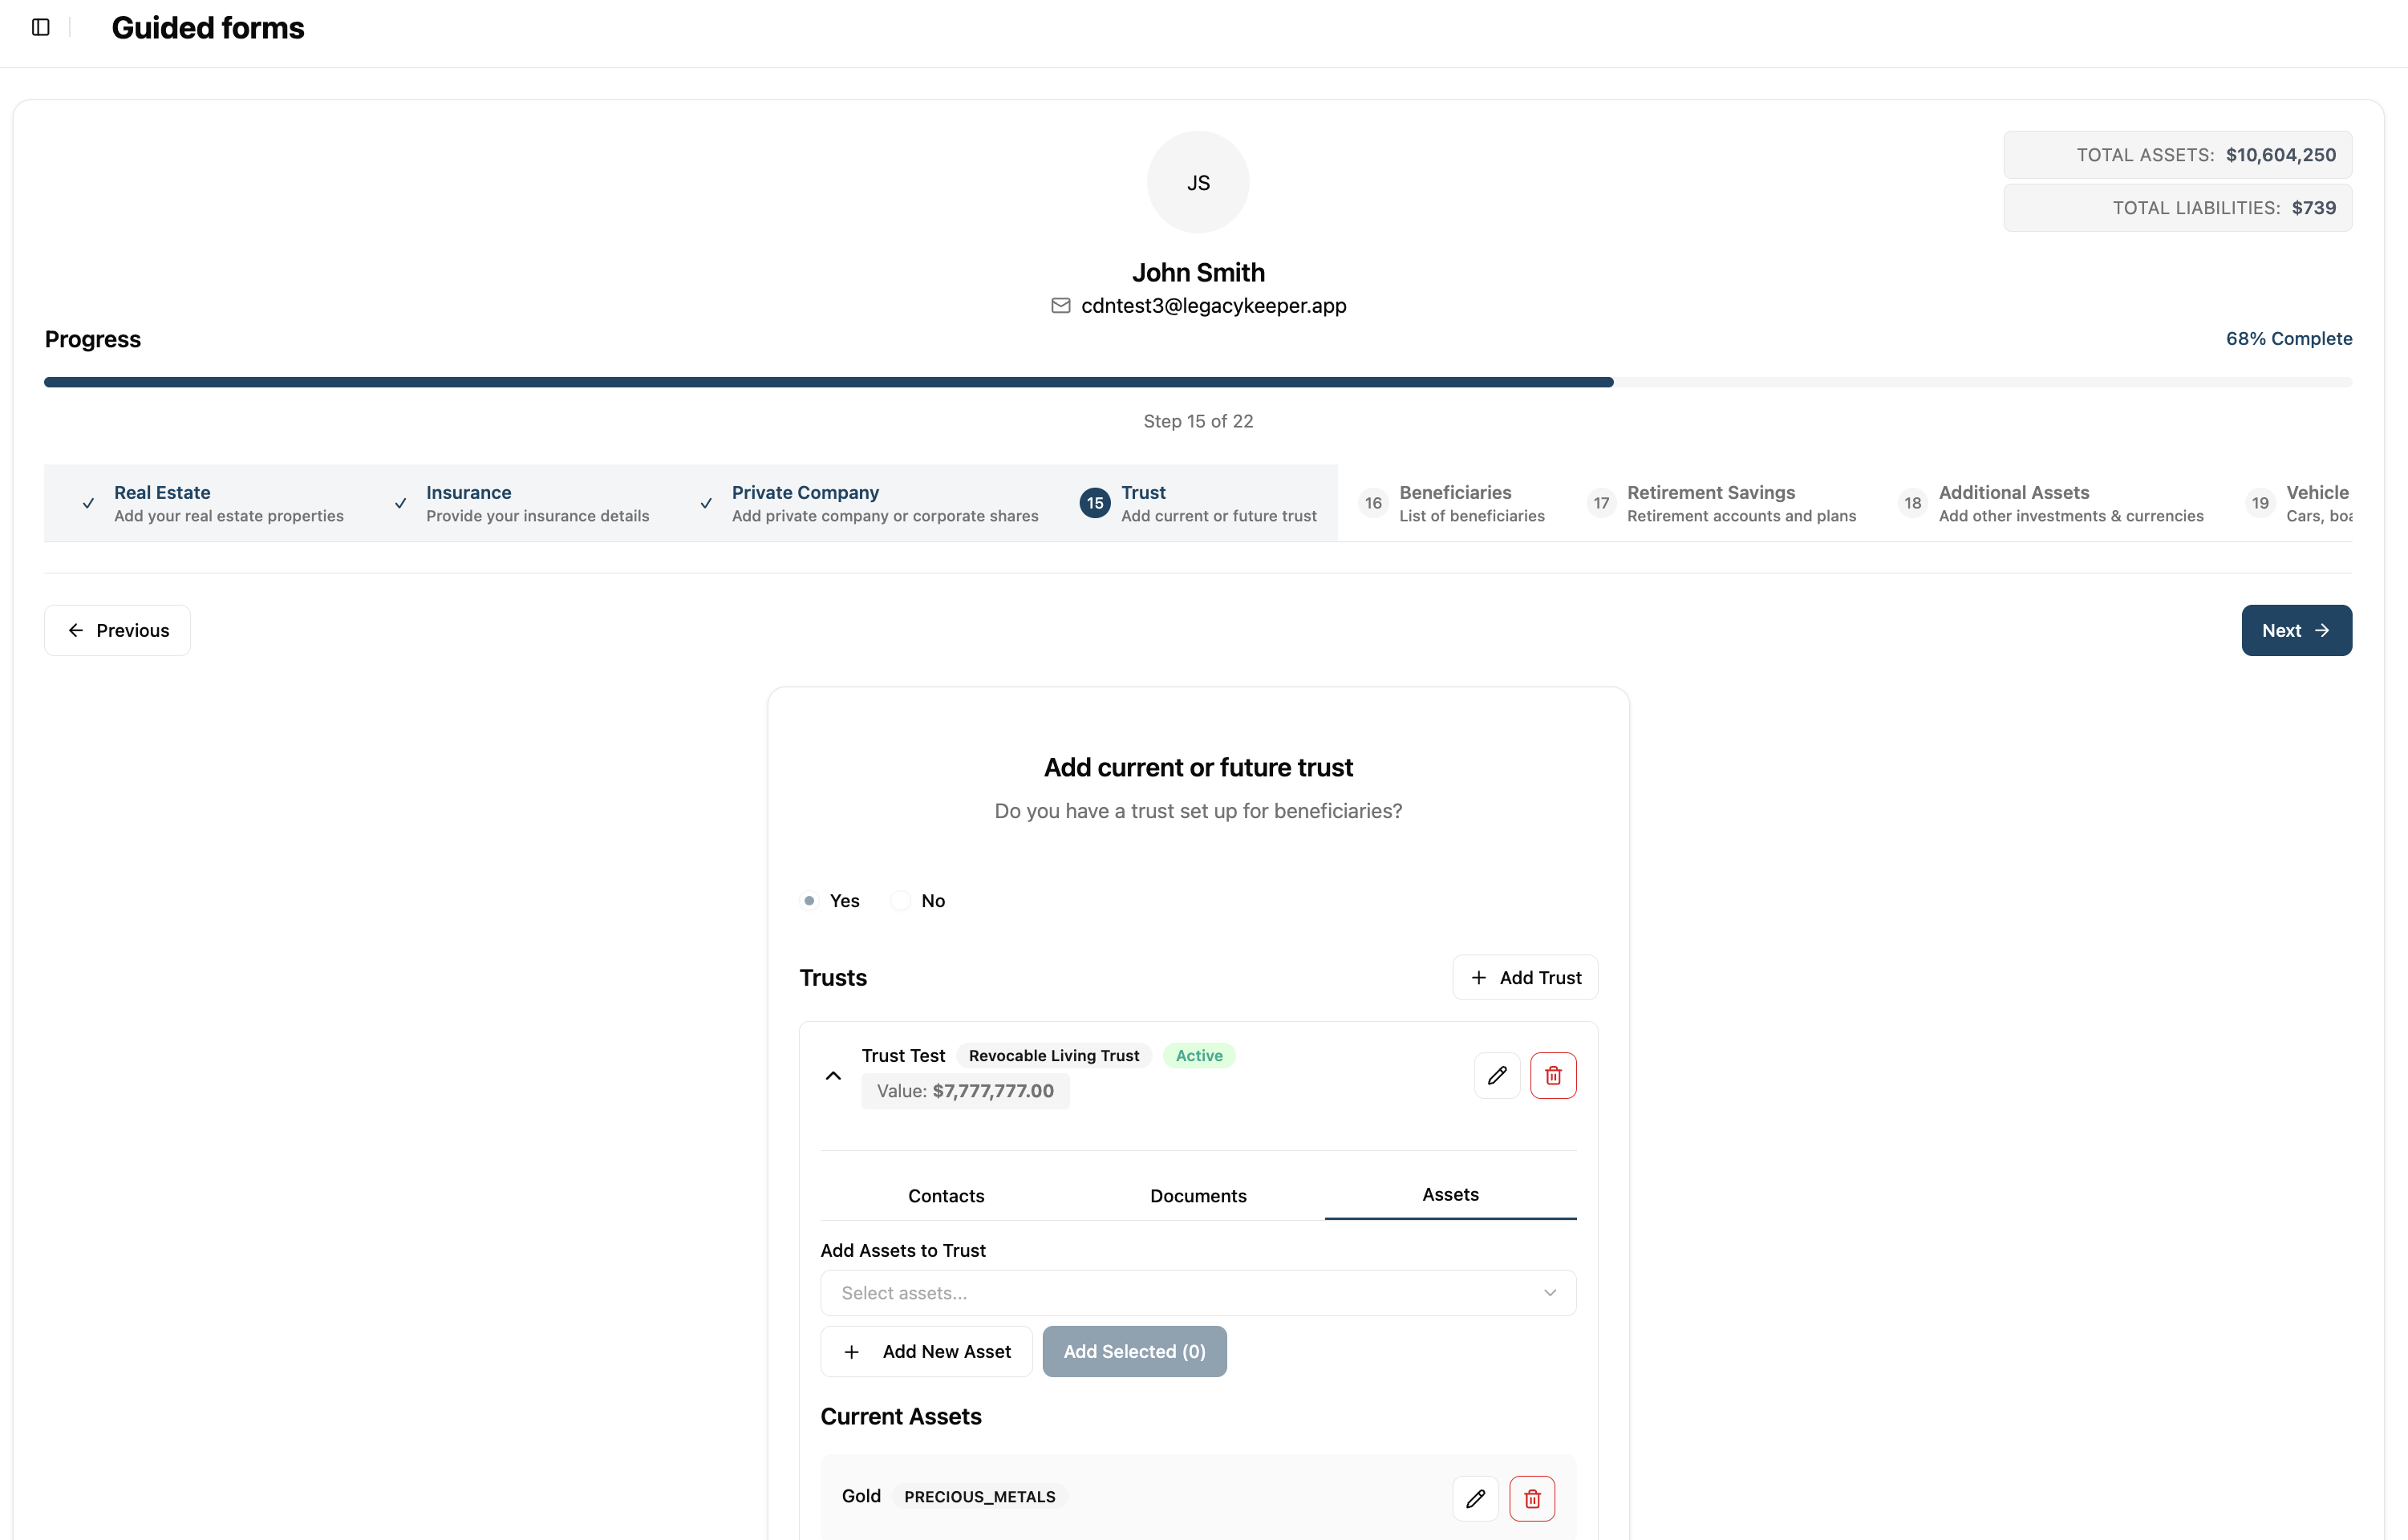
Task: Go to step 16 Beneficiaries
Action: click(1454, 503)
